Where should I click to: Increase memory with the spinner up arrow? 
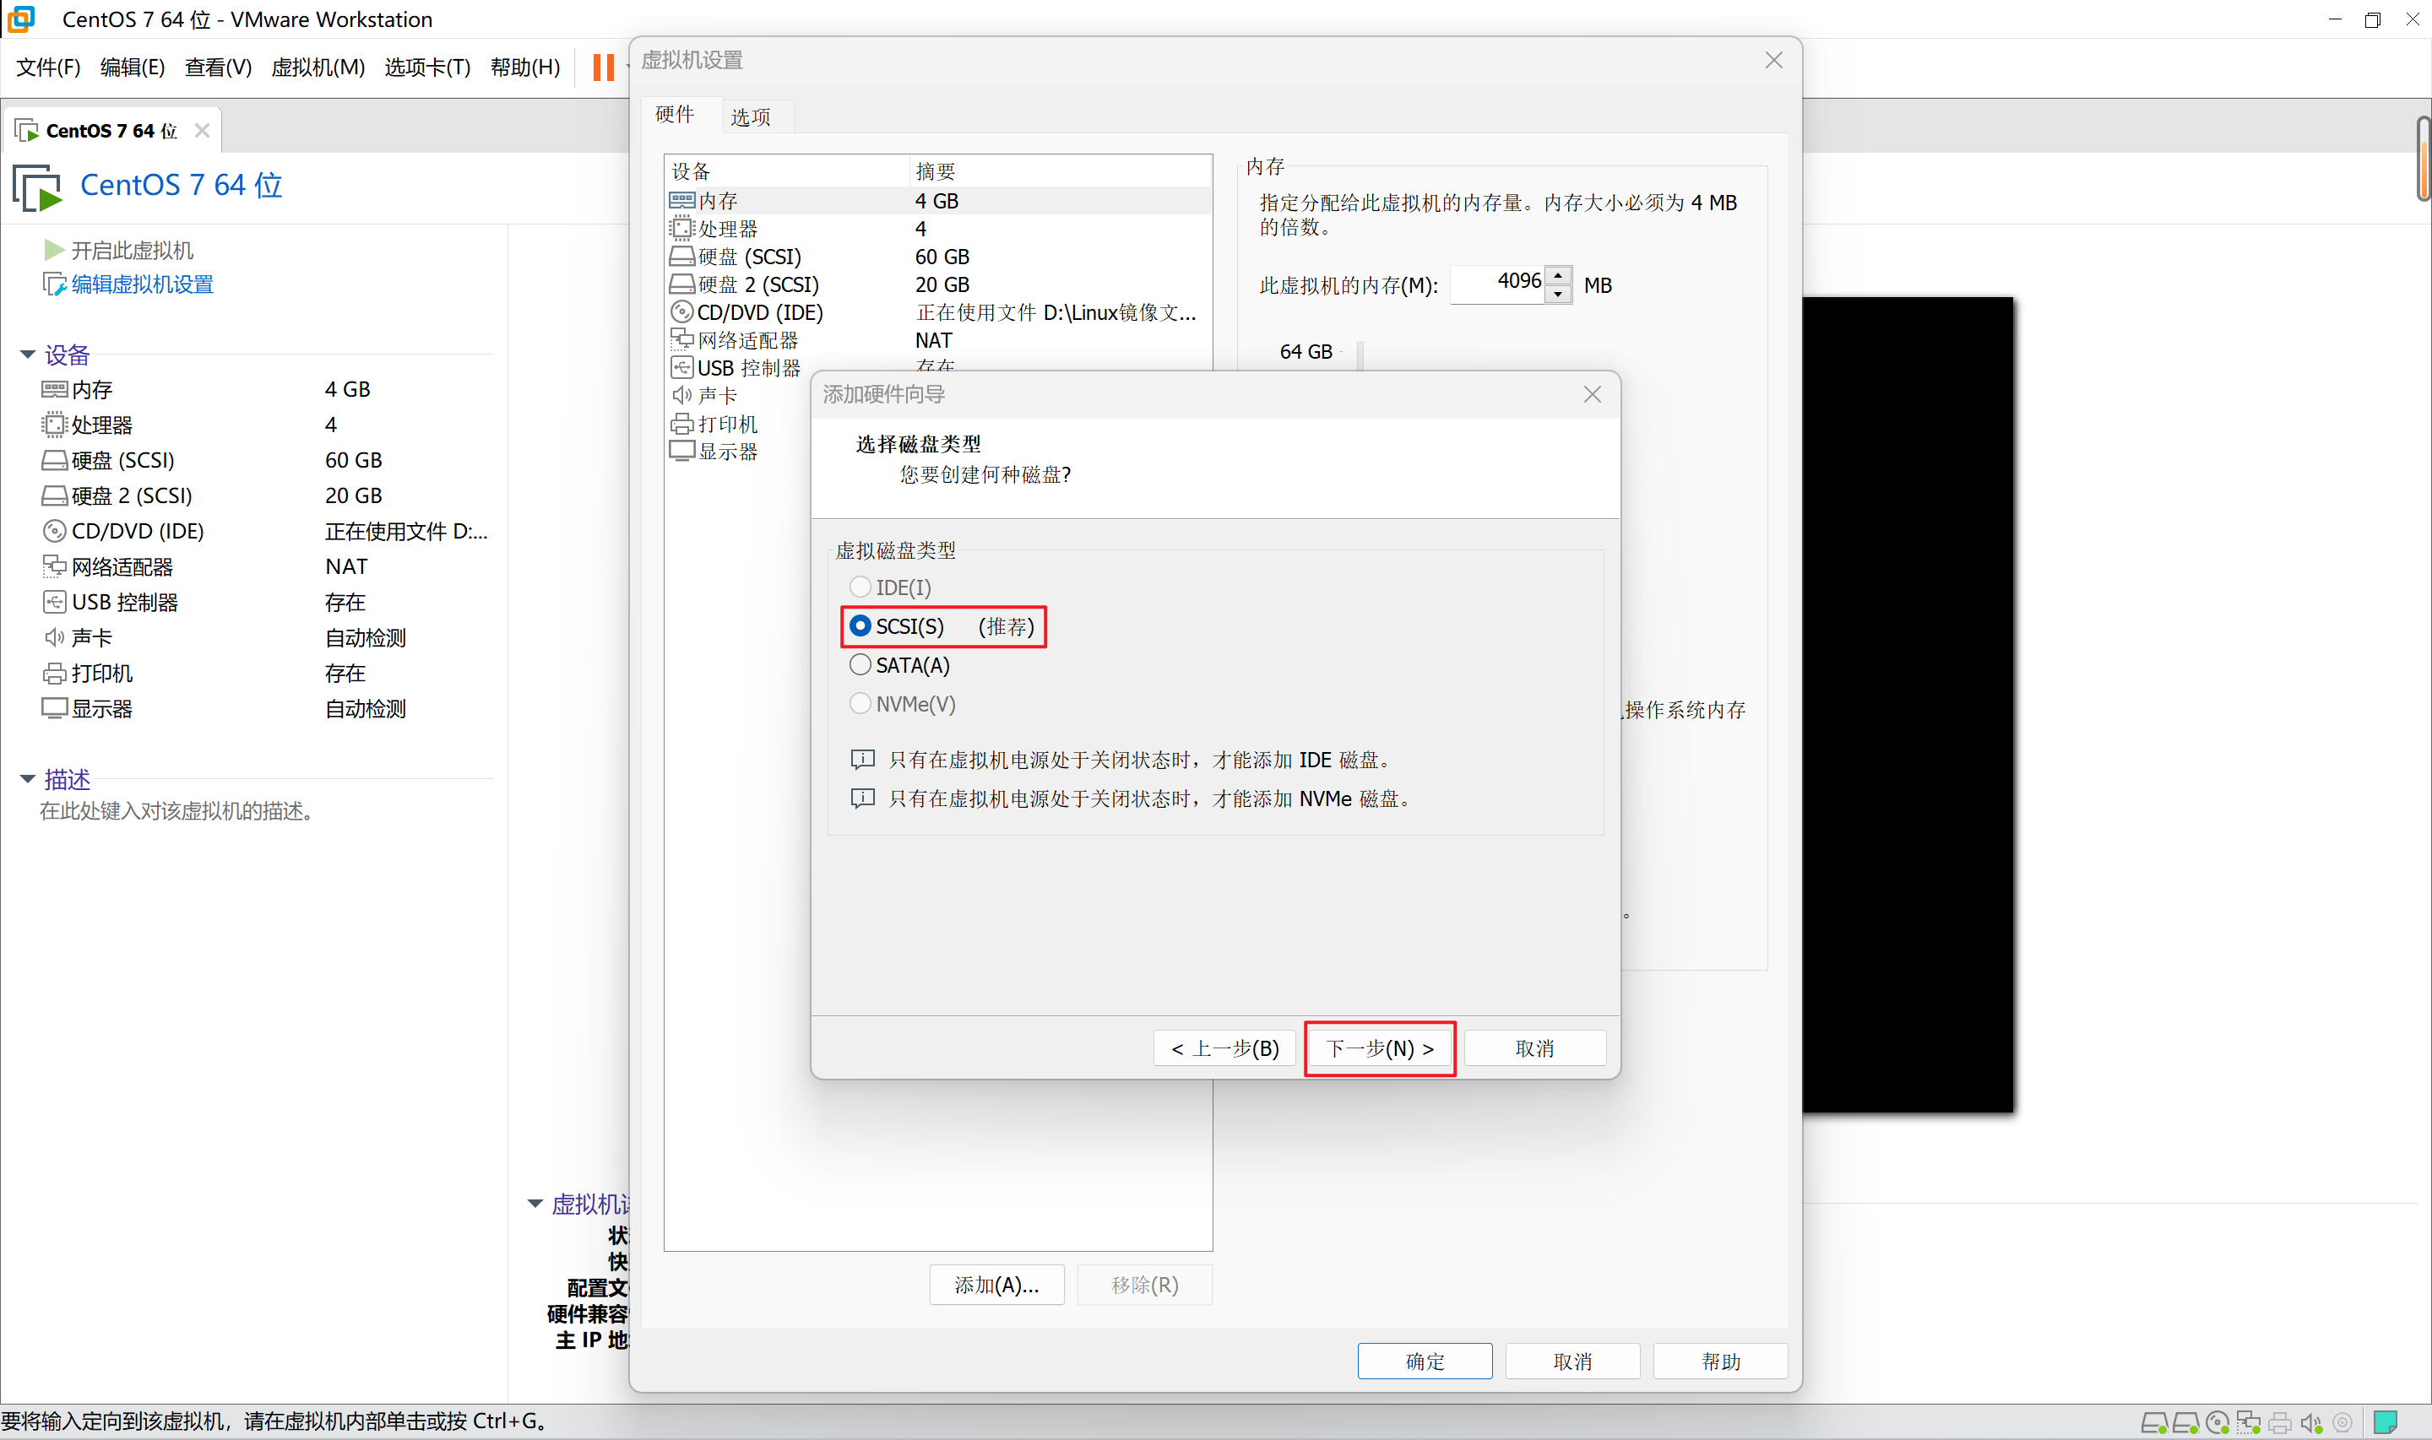tap(1558, 275)
